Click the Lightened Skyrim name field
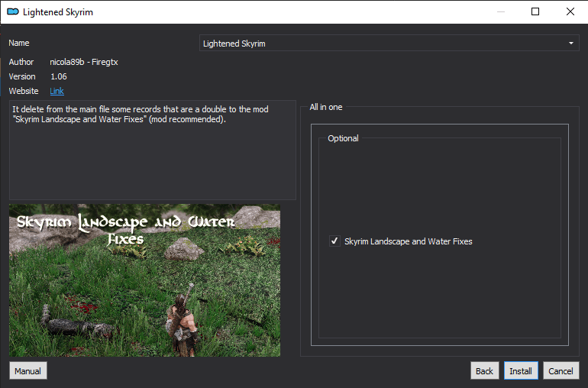 [389, 43]
